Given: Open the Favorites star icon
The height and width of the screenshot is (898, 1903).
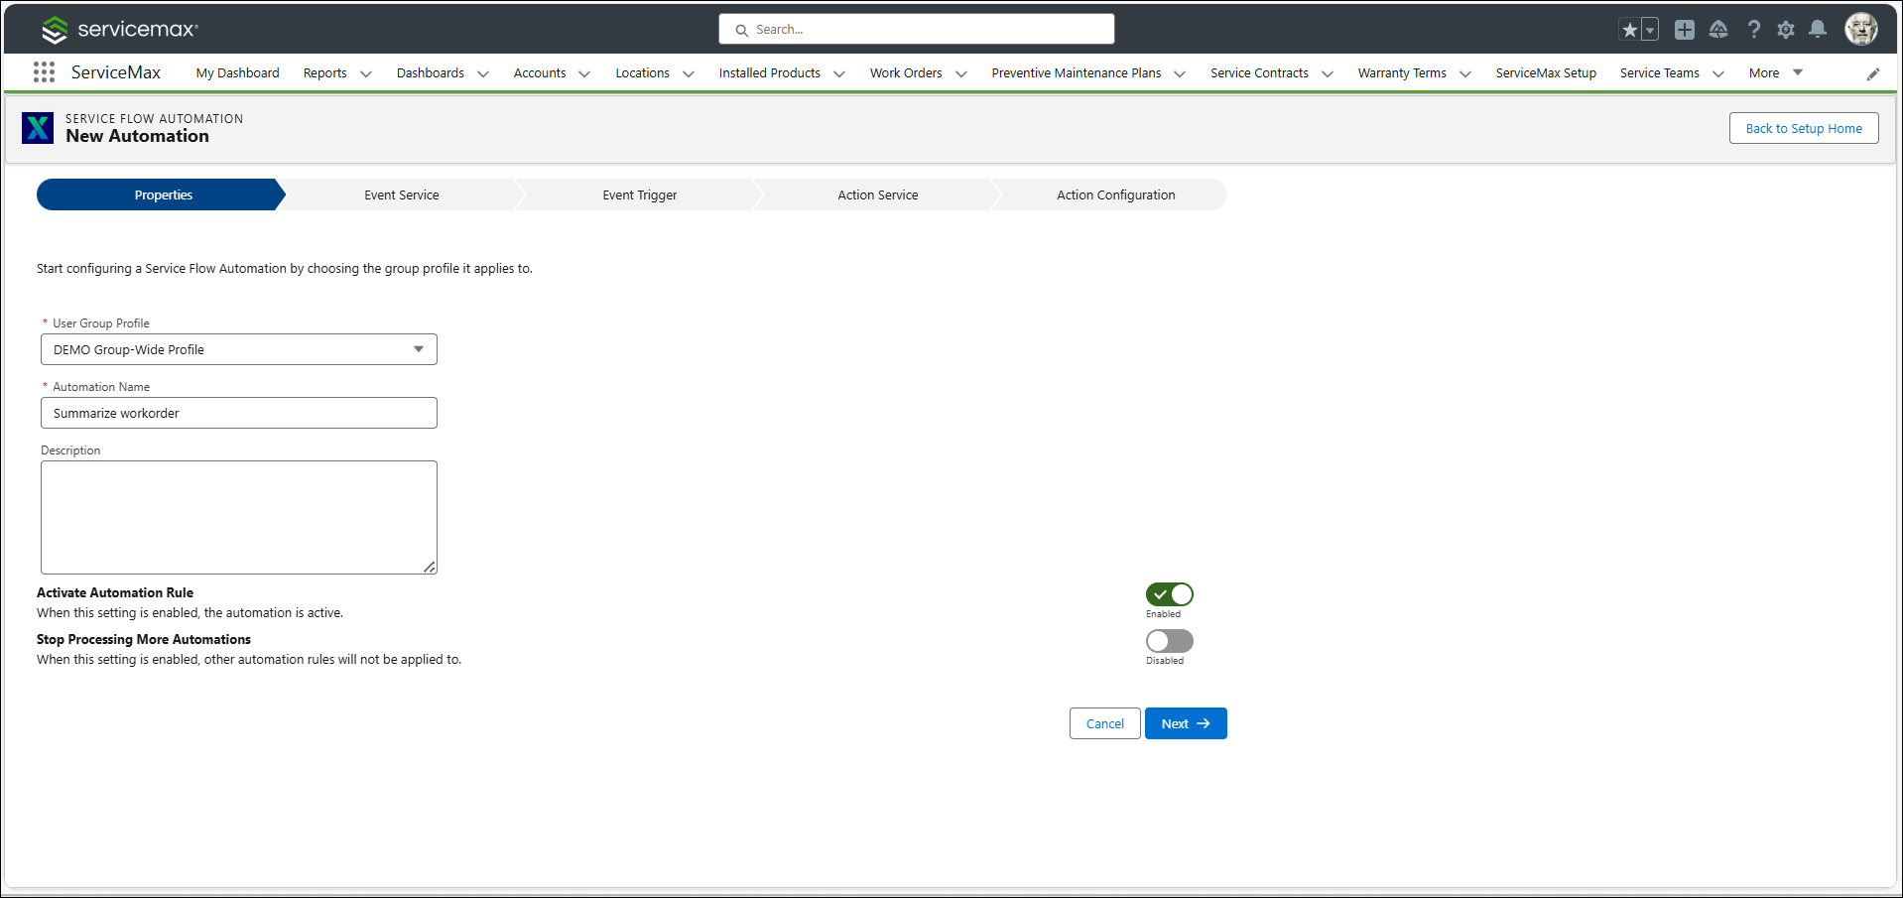Looking at the screenshot, I should pos(1629,30).
